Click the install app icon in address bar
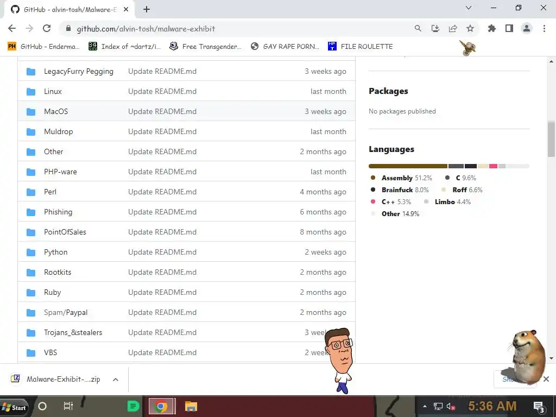This screenshot has height=417, width=556. pos(435,28)
